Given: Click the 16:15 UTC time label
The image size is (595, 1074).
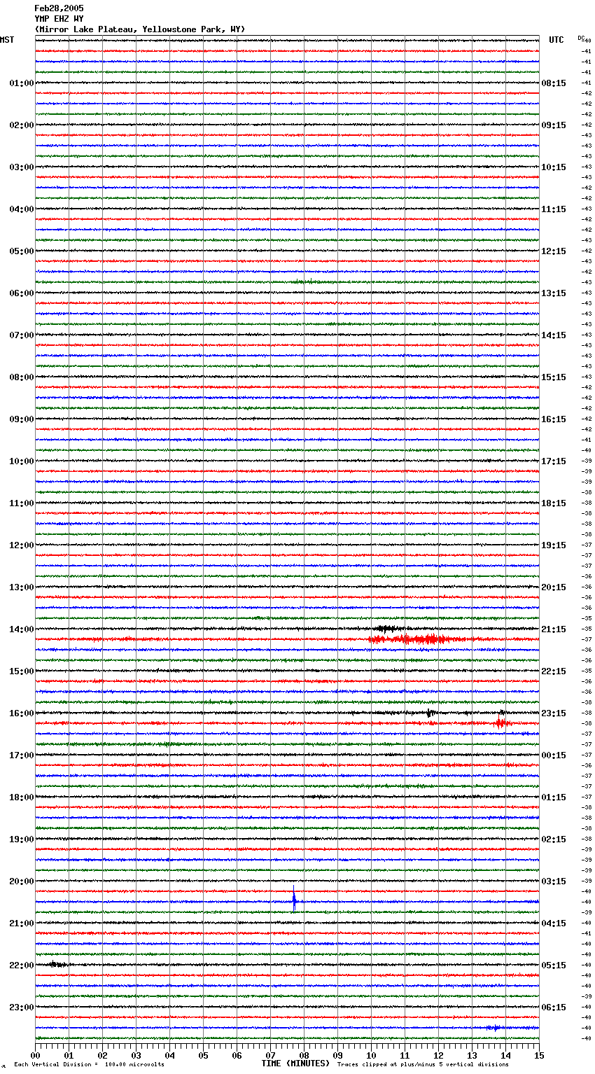Looking at the screenshot, I should coord(554,419).
